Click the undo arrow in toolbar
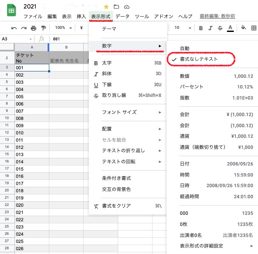This screenshot has height=254, width=258. (14, 28)
